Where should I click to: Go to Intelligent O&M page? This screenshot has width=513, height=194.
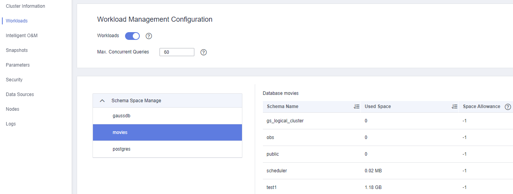pyautogui.click(x=22, y=36)
